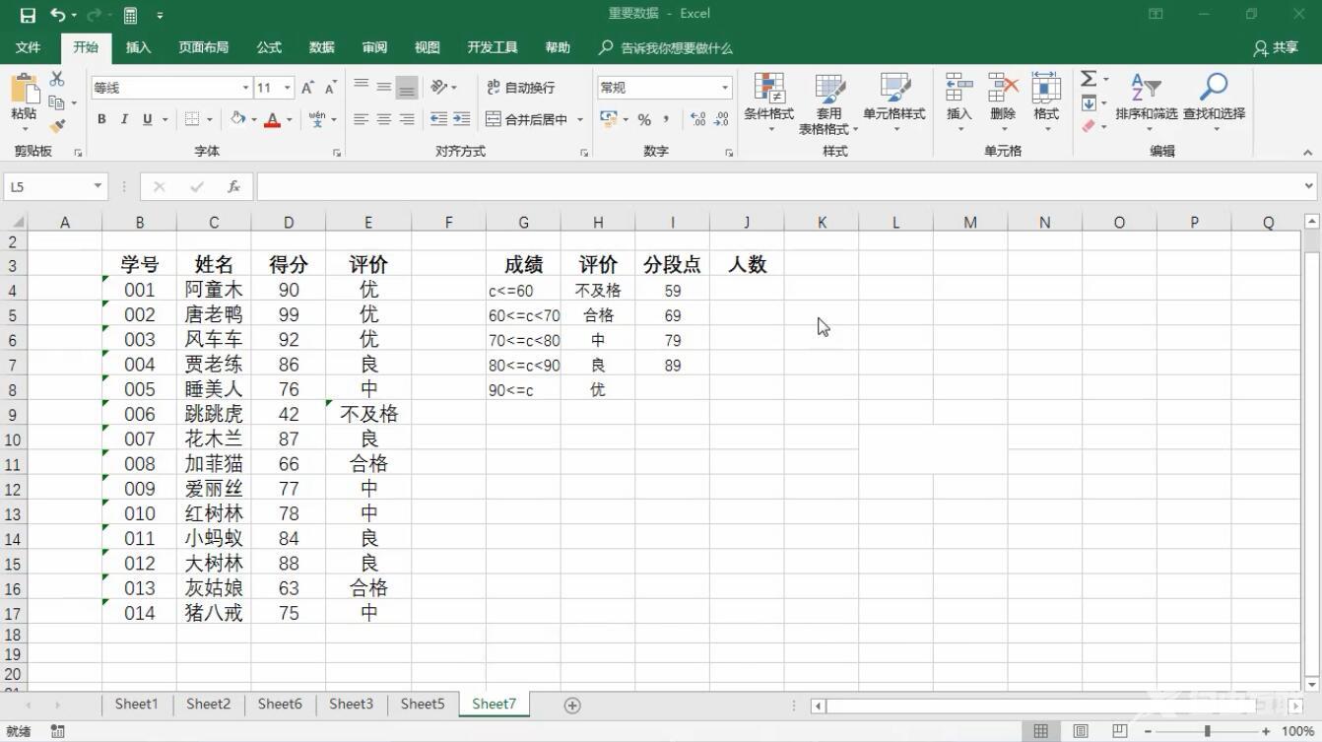This screenshot has width=1322, height=742.
Task: Toggle Wrap Text (自动换行)
Action: pyautogui.click(x=521, y=88)
